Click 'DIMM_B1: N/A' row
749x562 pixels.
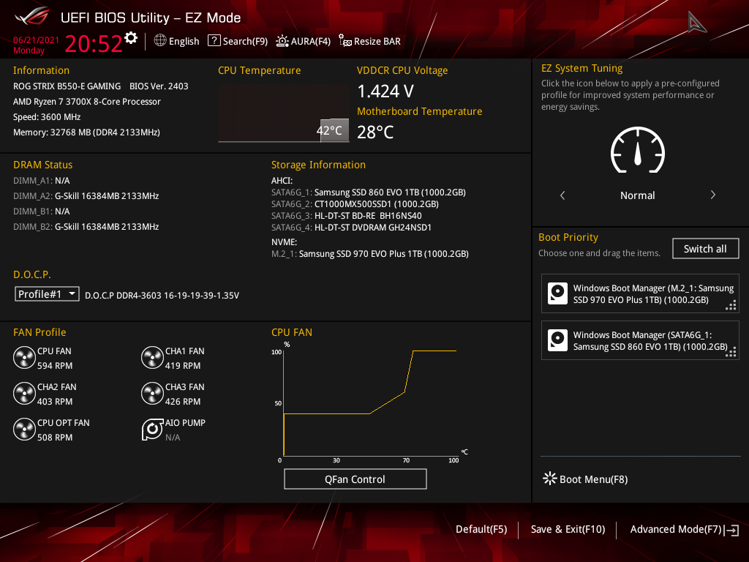42,211
